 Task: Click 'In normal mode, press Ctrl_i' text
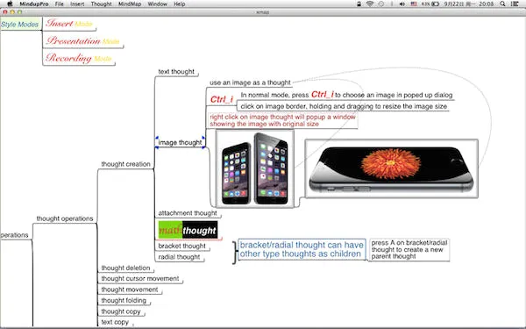tap(346, 95)
